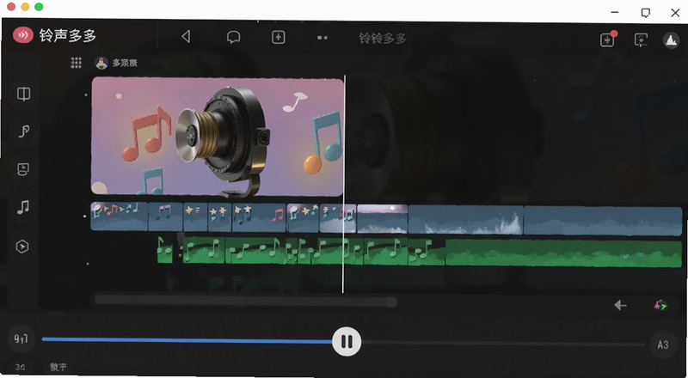The width and height of the screenshot is (688, 378).
Task: Click the round button left of progress bar
Action: click(x=21, y=338)
